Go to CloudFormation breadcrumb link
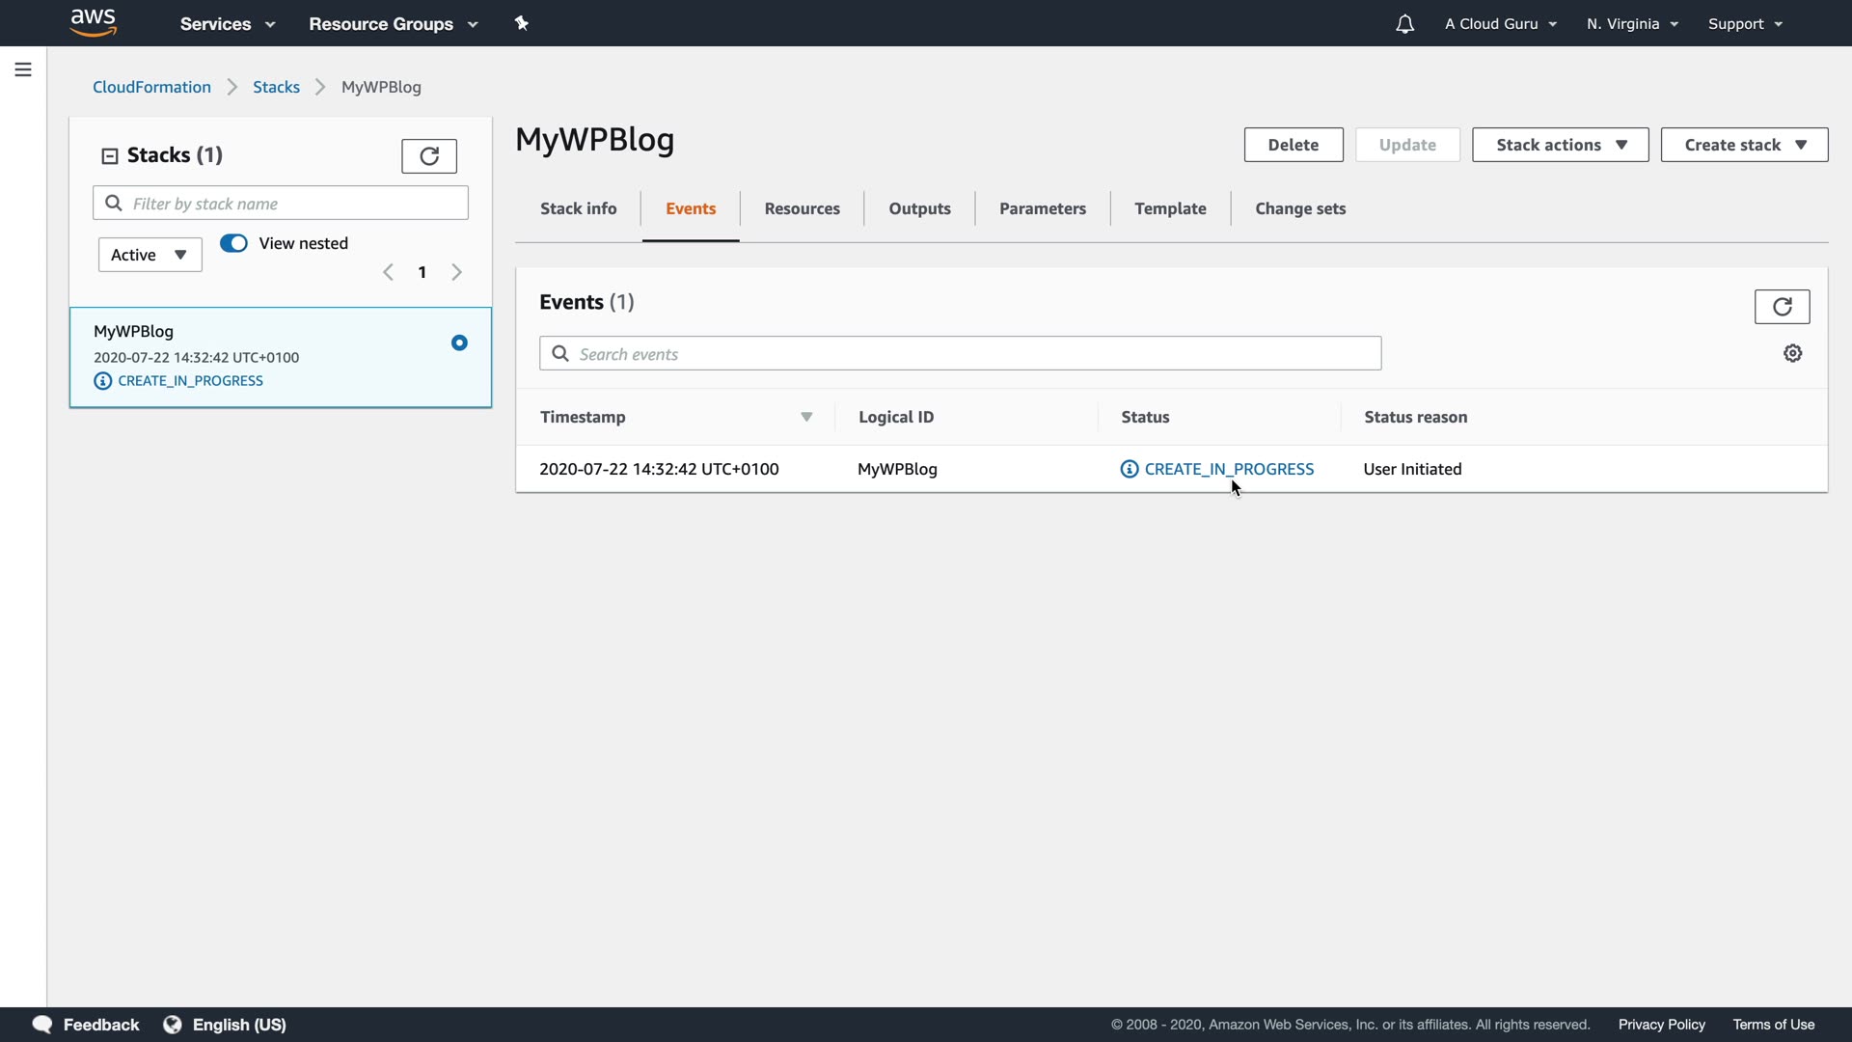This screenshot has height=1042, width=1852. pos(151,87)
